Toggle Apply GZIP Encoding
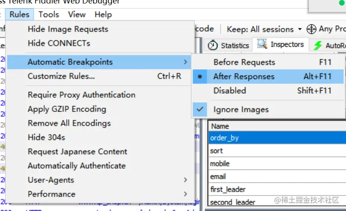 point(100,109)
